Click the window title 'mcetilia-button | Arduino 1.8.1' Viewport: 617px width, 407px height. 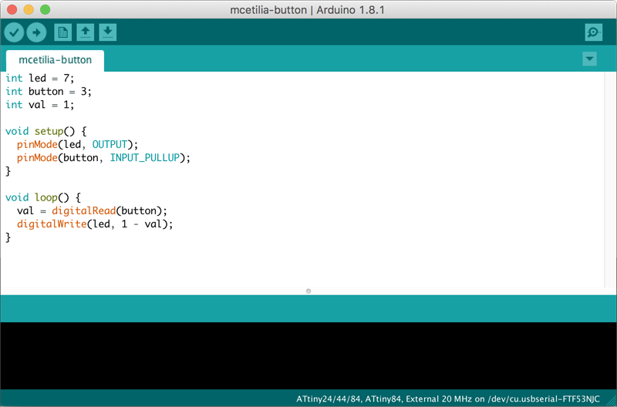click(307, 10)
